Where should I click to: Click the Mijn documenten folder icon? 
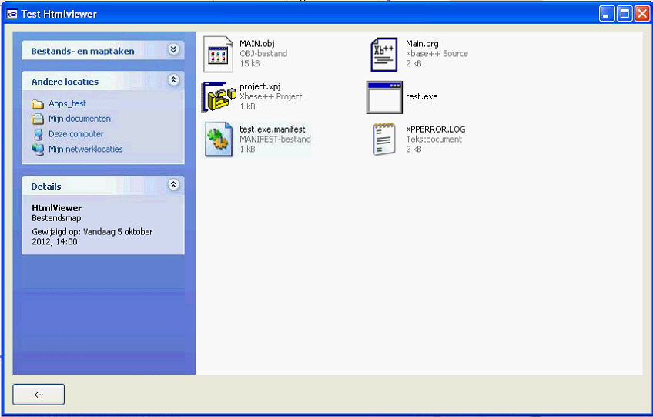[38, 119]
